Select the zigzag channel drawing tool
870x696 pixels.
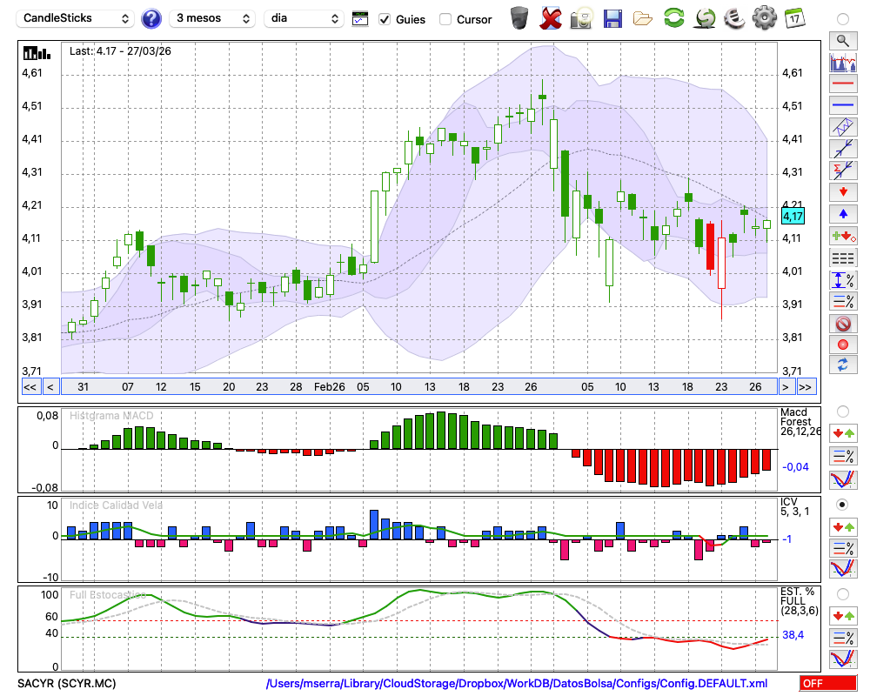click(x=843, y=127)
